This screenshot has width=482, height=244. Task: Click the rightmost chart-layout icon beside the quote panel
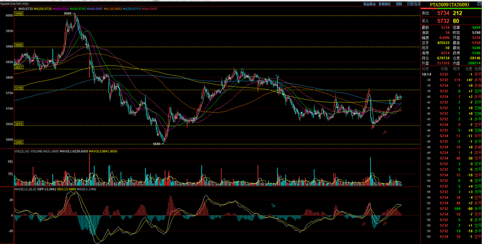point(418,3)
